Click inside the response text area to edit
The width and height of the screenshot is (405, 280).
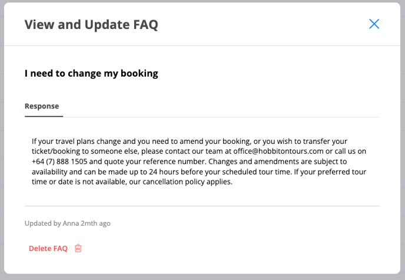tap(199, 162)
